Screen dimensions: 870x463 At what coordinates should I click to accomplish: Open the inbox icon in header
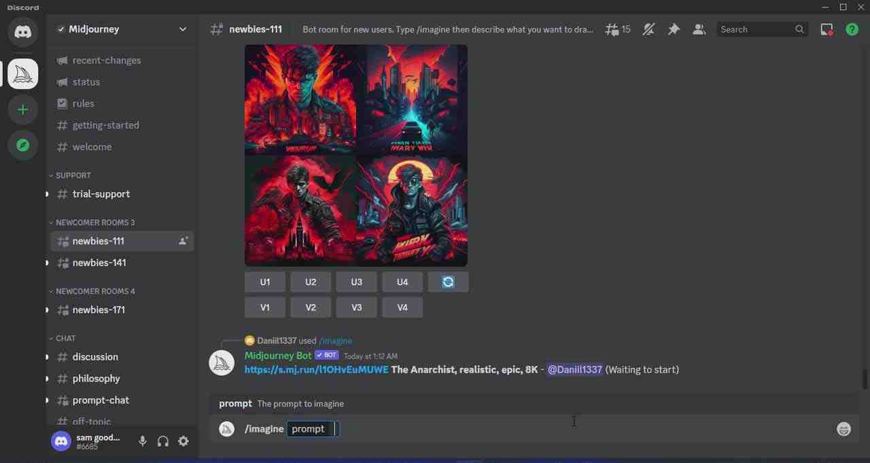pyautogui.click(x=826, y=29)
